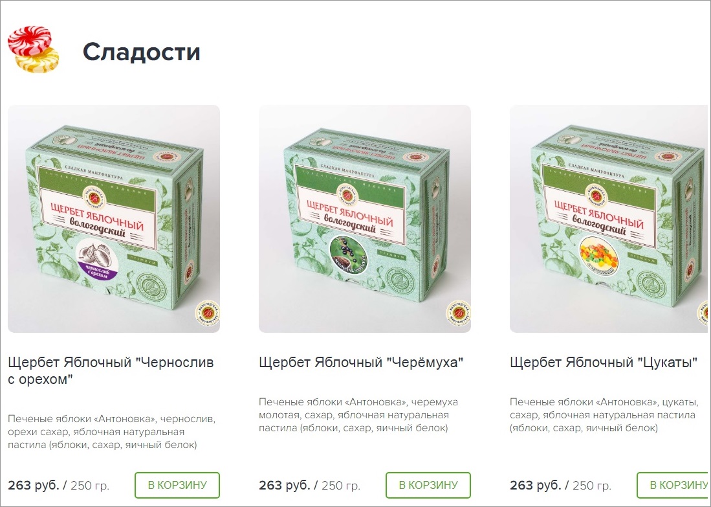Click the 263 руб. price under Черёмуха
The width and height of the screenshot is (711, 507).
[284, 485]
